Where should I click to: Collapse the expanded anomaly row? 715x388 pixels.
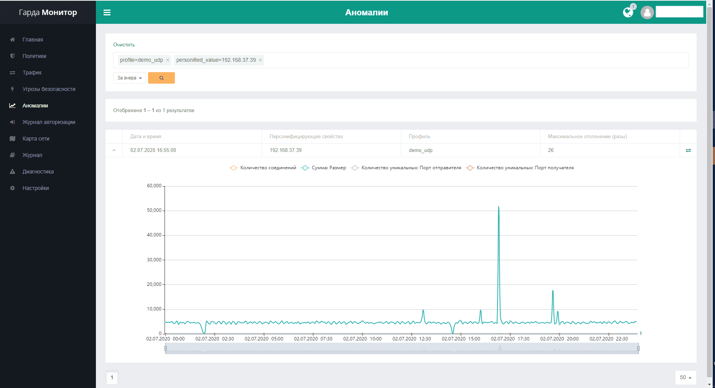[x=114, y=150]
